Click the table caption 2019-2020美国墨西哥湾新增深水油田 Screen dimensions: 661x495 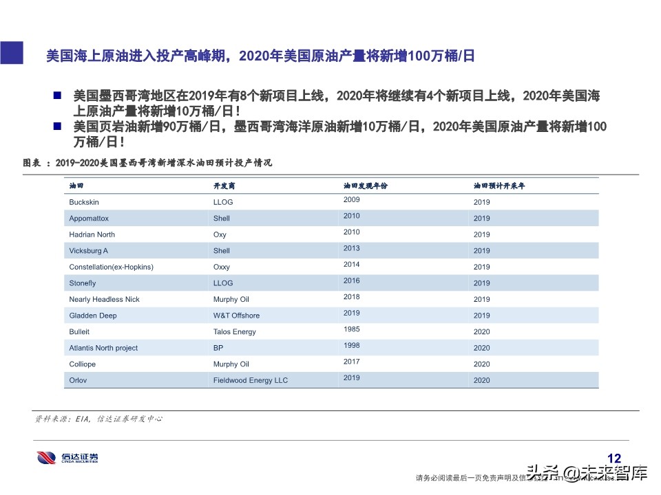click(x=147, y=162)
